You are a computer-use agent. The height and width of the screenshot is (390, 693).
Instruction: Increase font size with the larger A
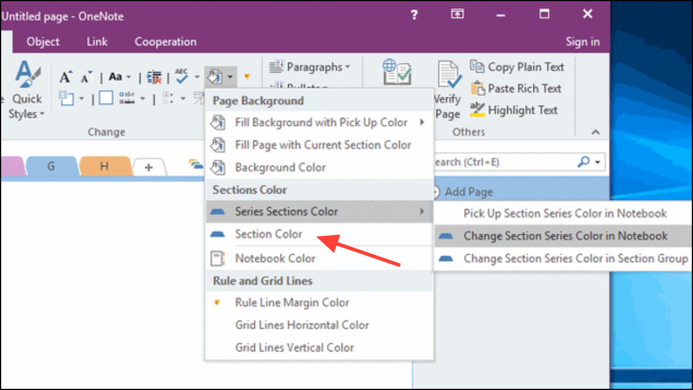[66, 77]
